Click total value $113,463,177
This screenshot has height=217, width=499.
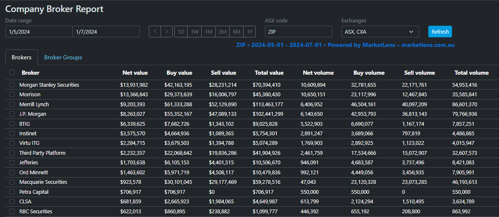click(268, 104)
